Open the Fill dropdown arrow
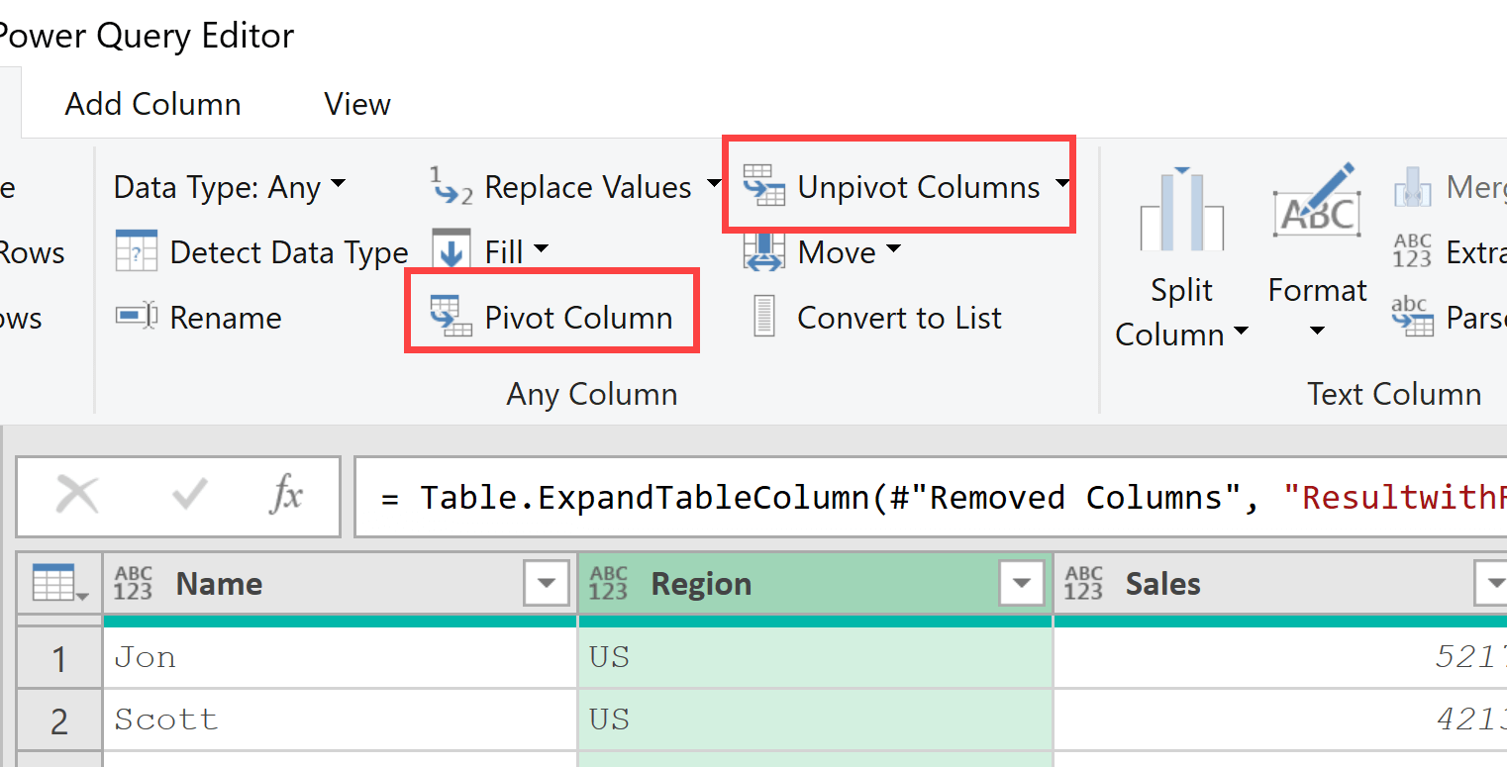The image size is (1507, 767). coord(542,249)
